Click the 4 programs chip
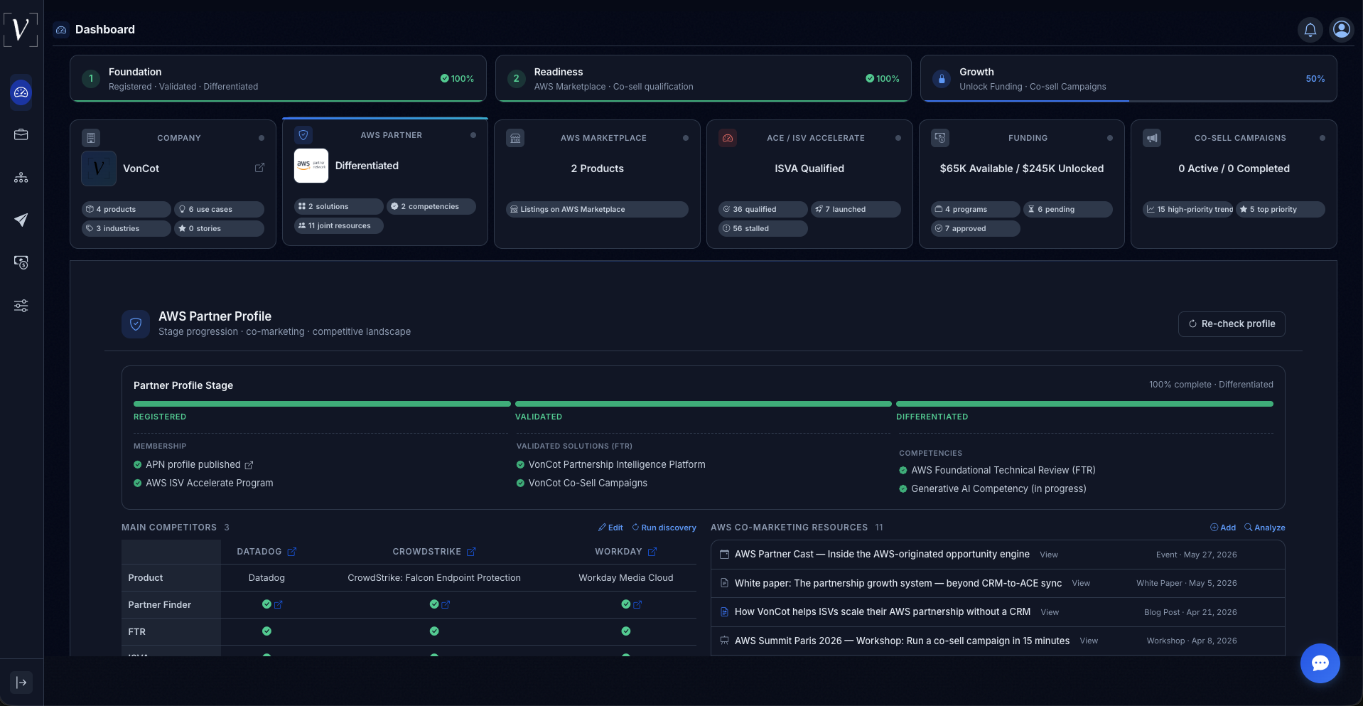 tap(975, 209)
